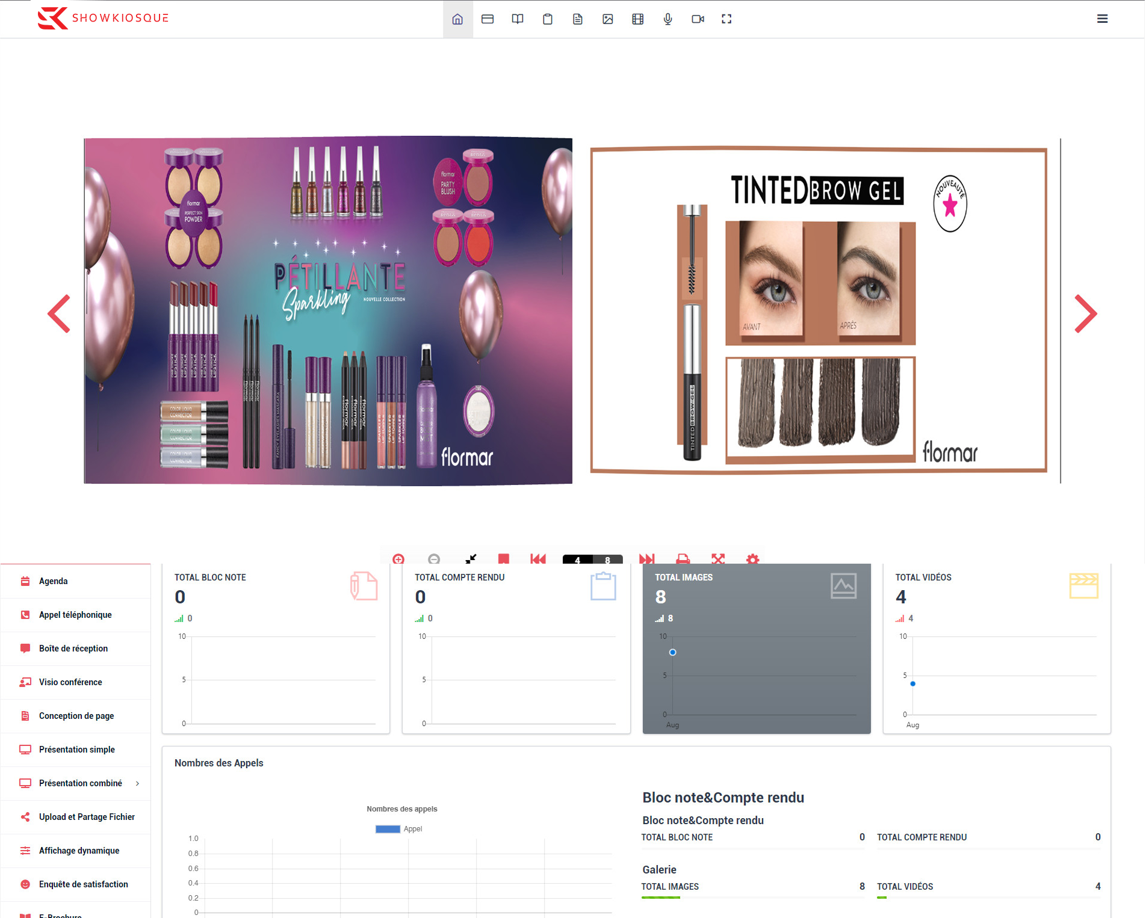The image size is (1146, 918).
Task: Click the clipboard icon in top toolbar
Action: (x=547, y=19)
